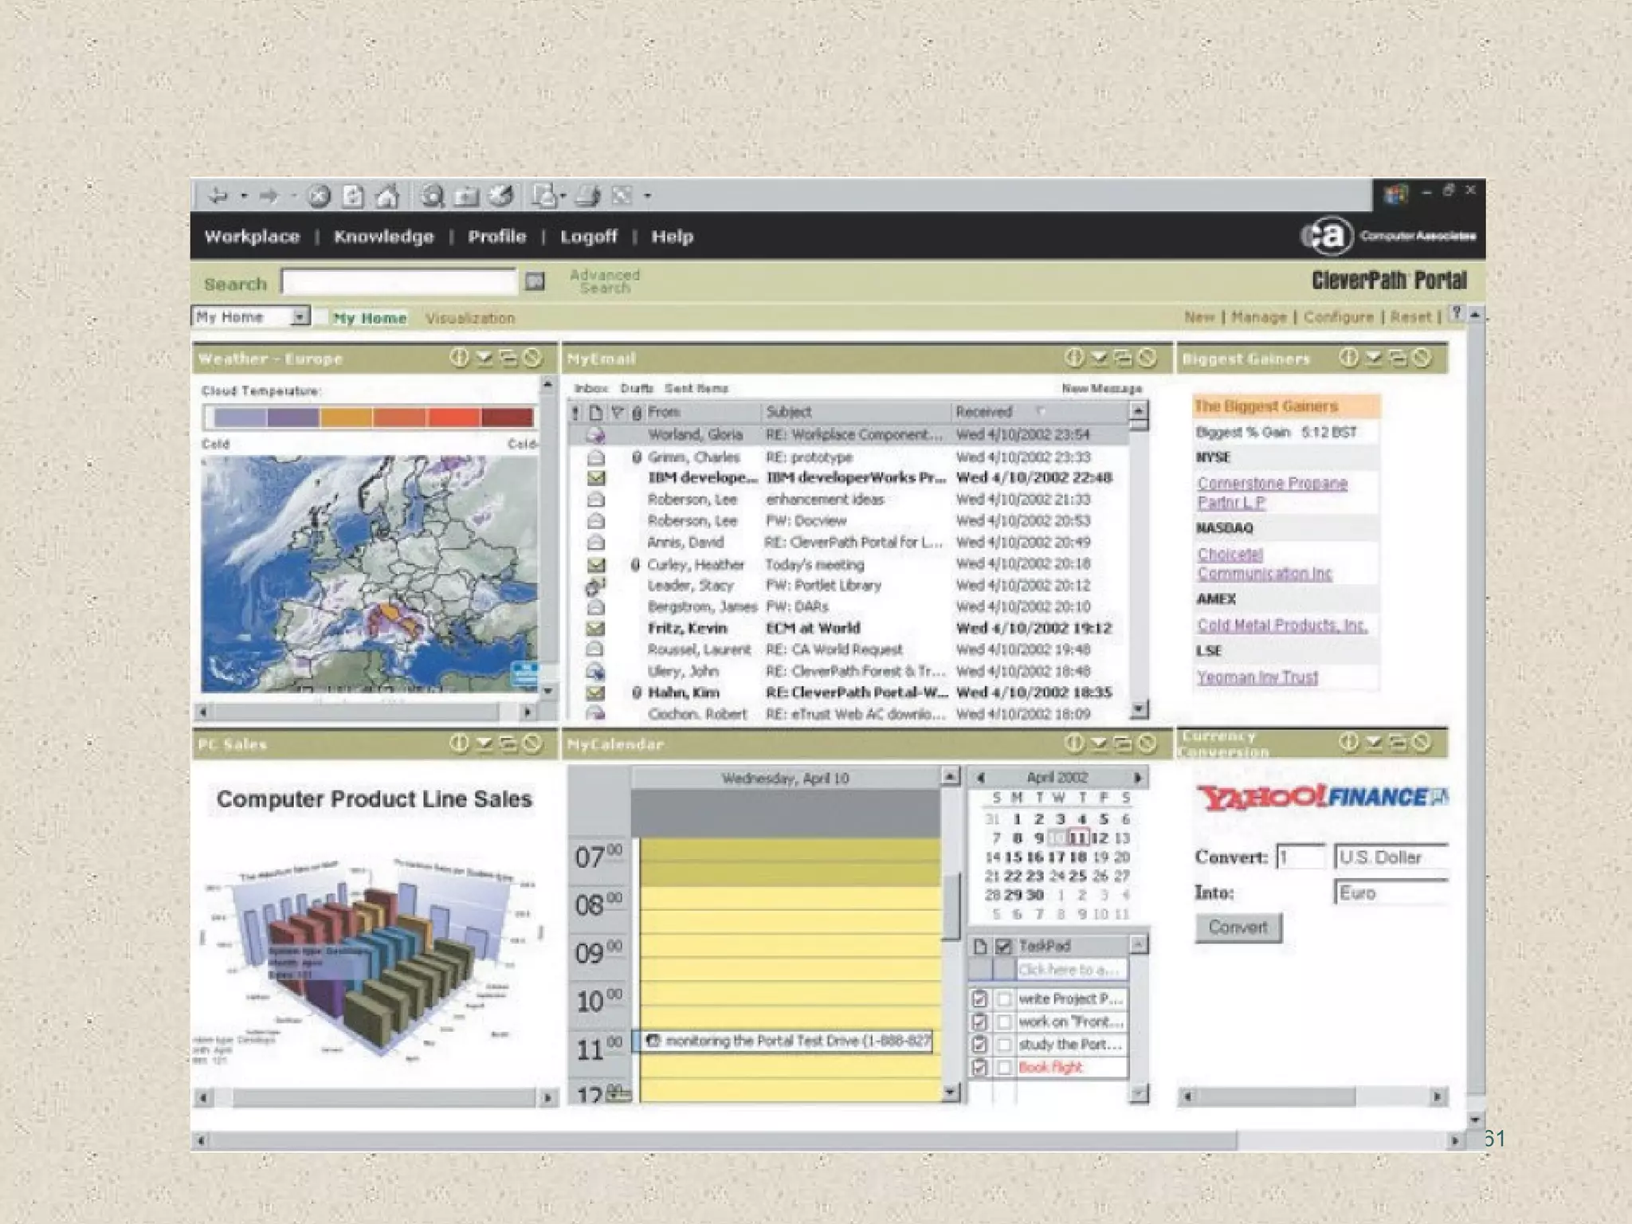
Task: Open the Profile menu
Action: [496, 236]
